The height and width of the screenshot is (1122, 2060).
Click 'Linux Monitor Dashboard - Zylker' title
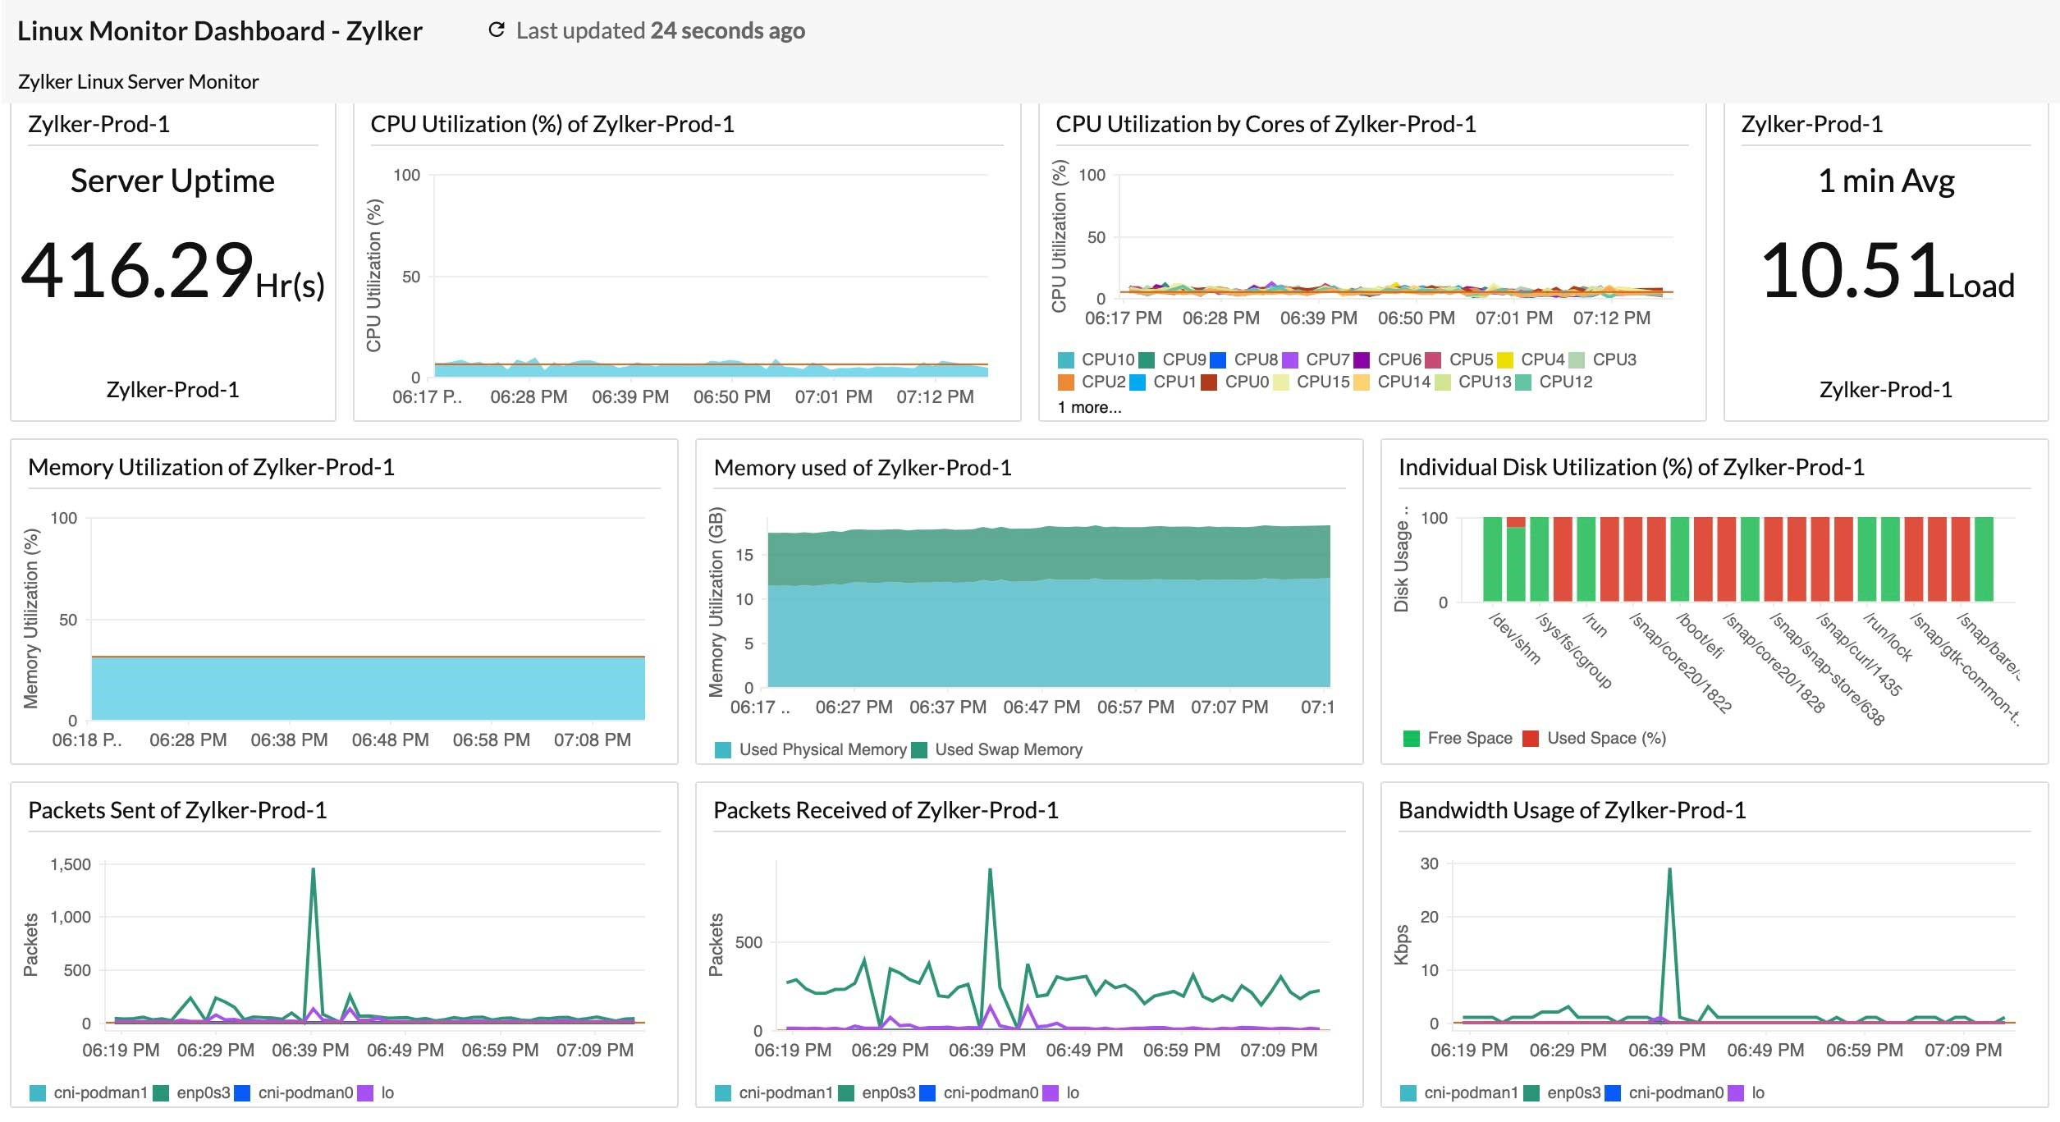coord(220,30)
